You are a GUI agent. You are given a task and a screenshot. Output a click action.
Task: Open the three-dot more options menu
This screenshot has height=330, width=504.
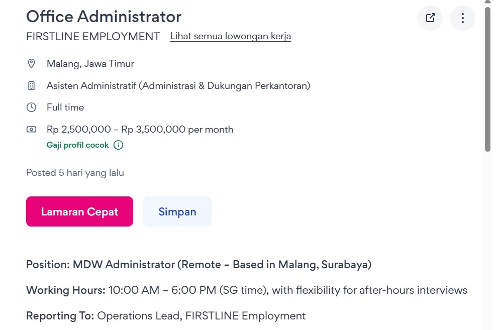(x=462, y=18)
